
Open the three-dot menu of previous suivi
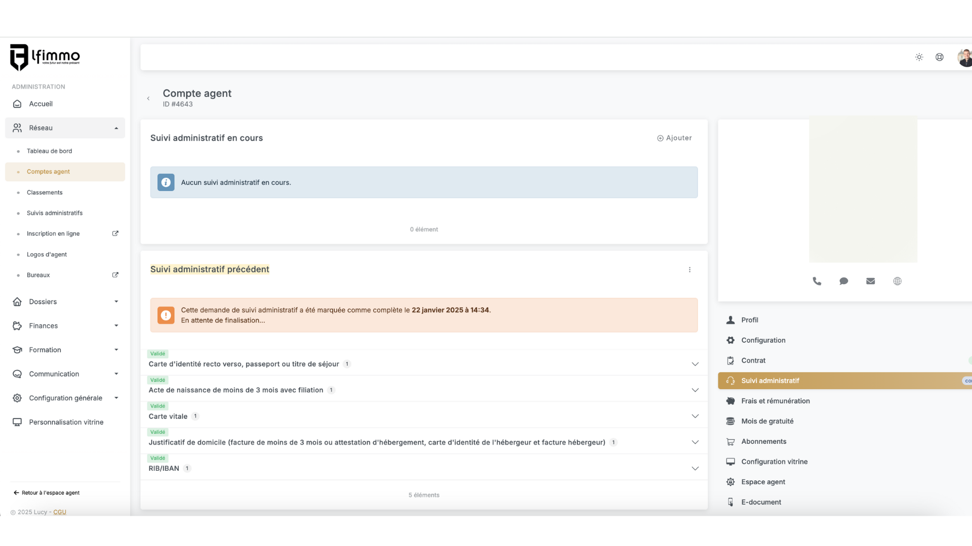pos(690,269)
